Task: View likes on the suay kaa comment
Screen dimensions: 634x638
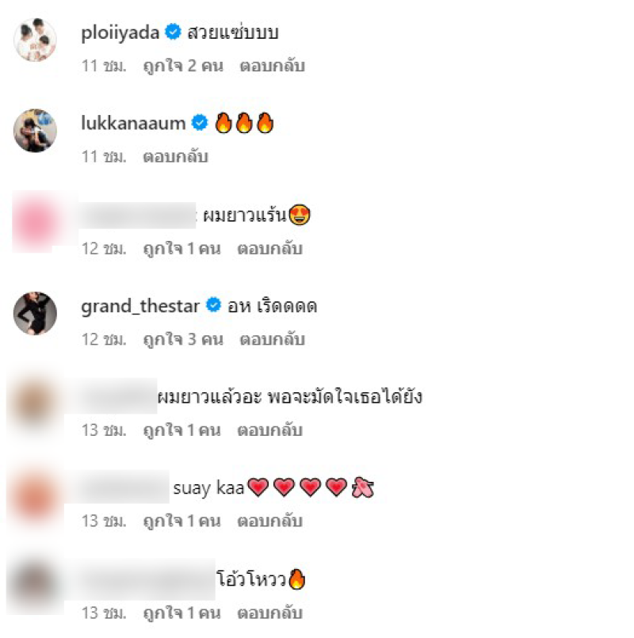Action: click(x=182, y=521)
